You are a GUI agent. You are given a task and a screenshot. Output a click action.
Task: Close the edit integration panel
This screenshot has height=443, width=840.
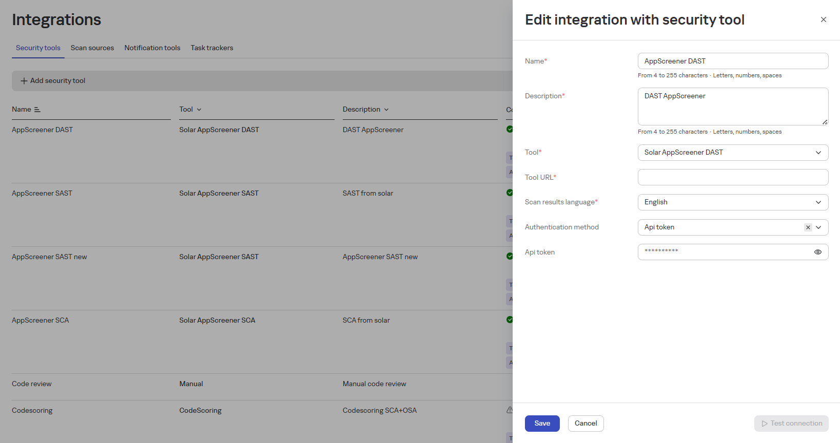[x=823, y=19]
